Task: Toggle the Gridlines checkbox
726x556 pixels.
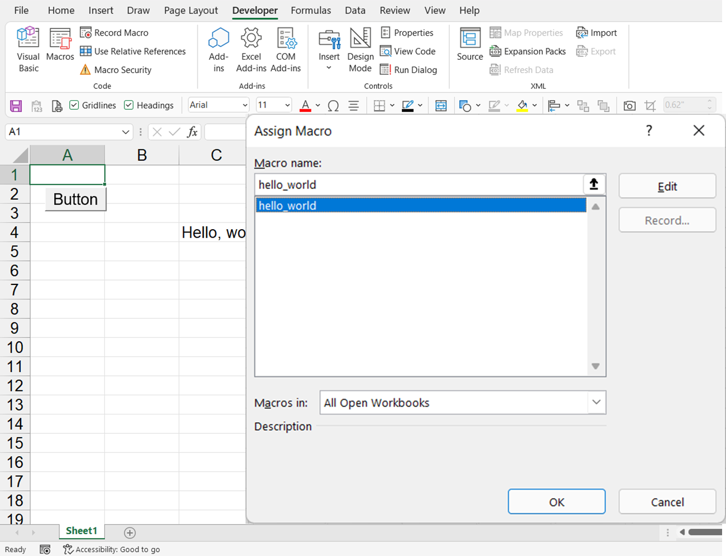Action: click(74, 105)
